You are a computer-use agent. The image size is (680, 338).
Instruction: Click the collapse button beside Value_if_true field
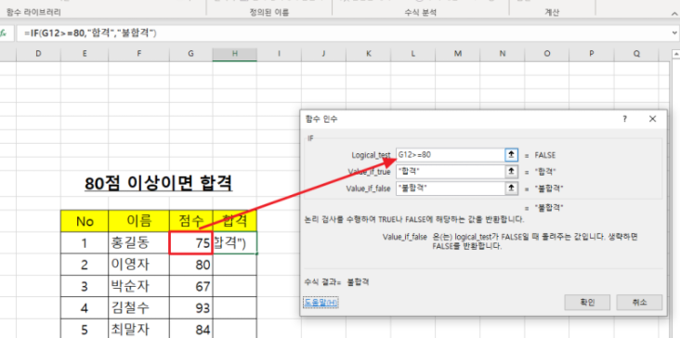coord(511,172)
